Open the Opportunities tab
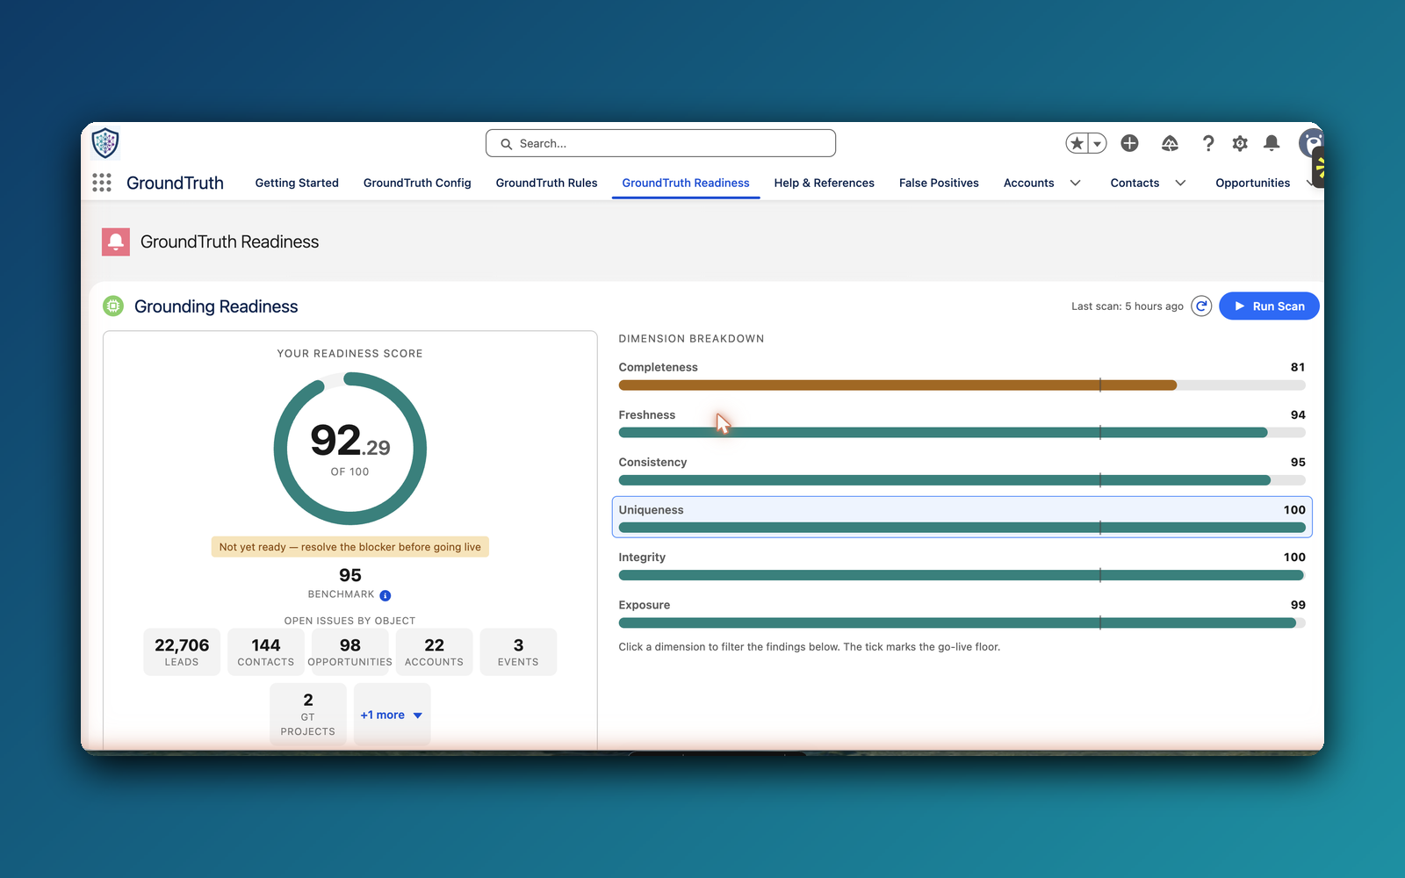Screen dimensions: 1405x878 pyautogui.click(x=1252, y=183)
